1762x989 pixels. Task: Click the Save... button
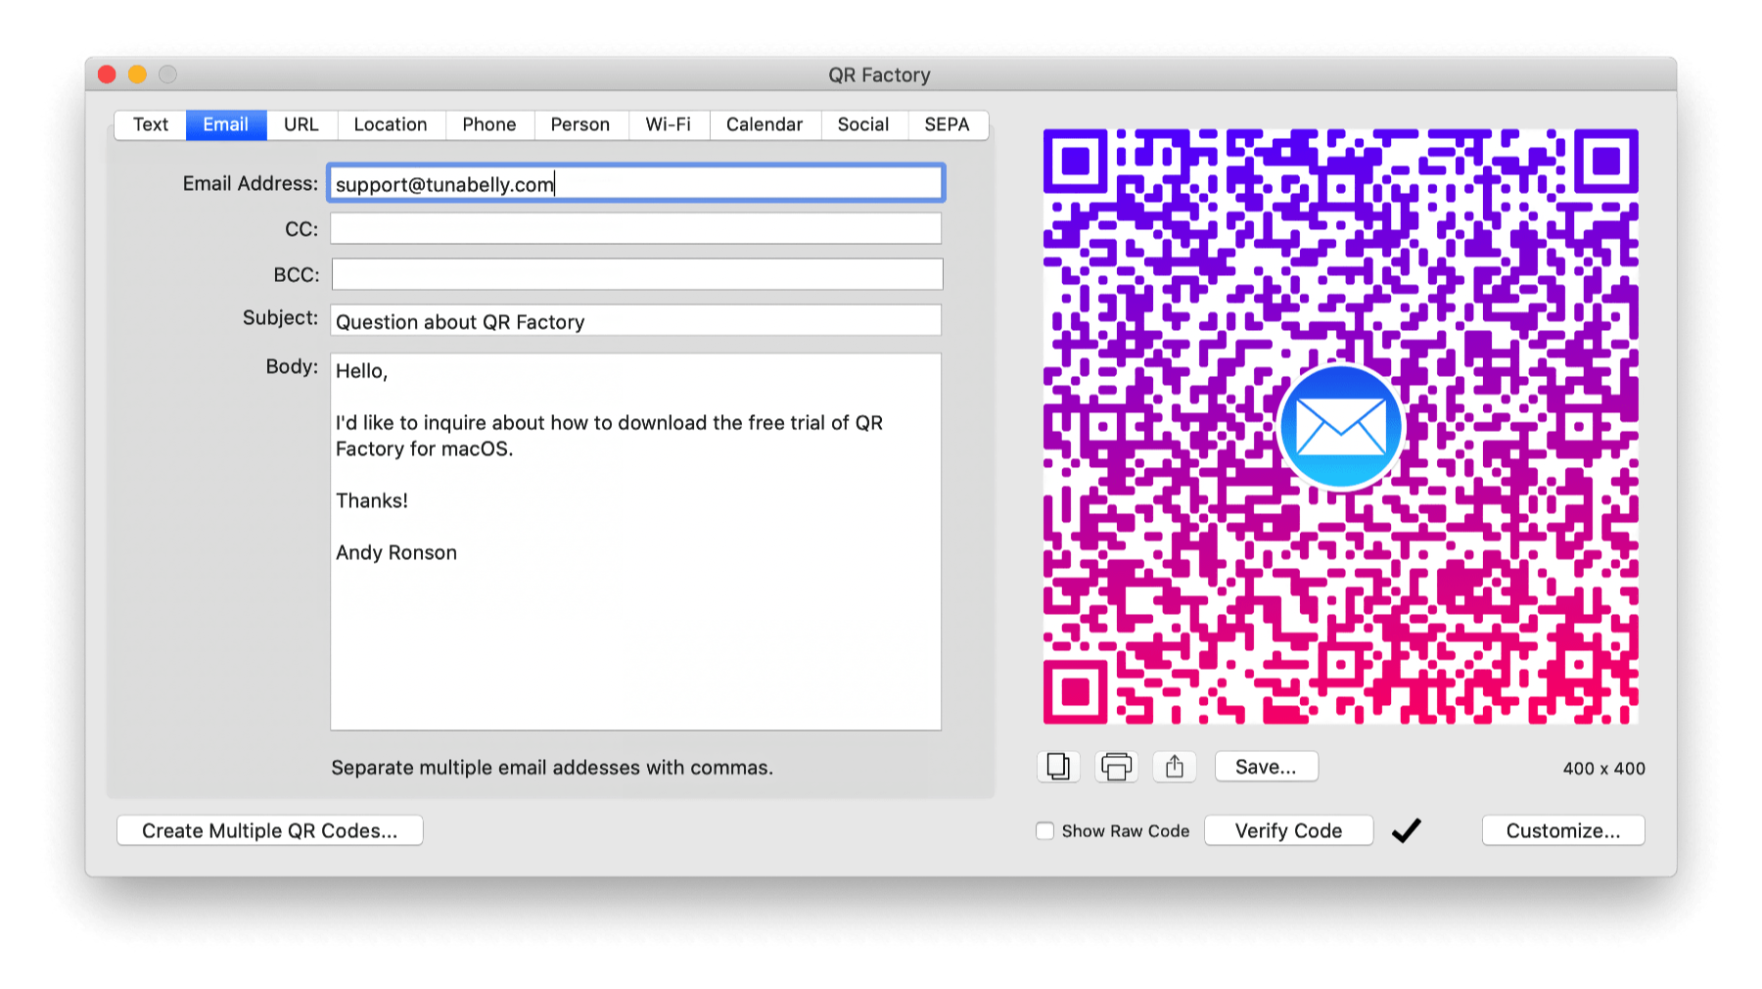pos(1266,767)
